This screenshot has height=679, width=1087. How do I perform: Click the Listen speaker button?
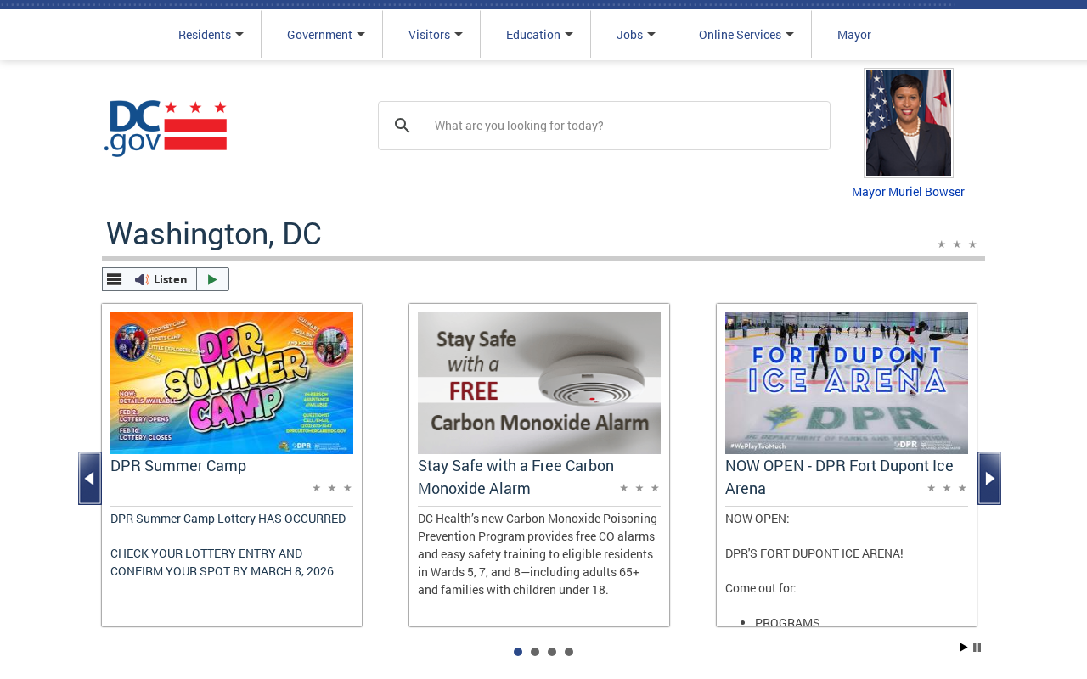click(x=161, y=279)
